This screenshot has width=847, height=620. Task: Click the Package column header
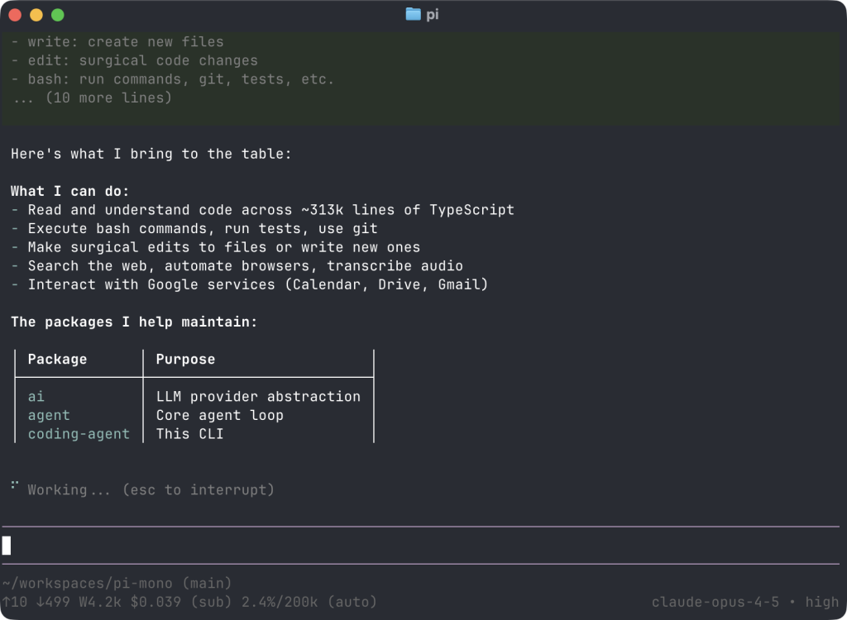(57, 359)
